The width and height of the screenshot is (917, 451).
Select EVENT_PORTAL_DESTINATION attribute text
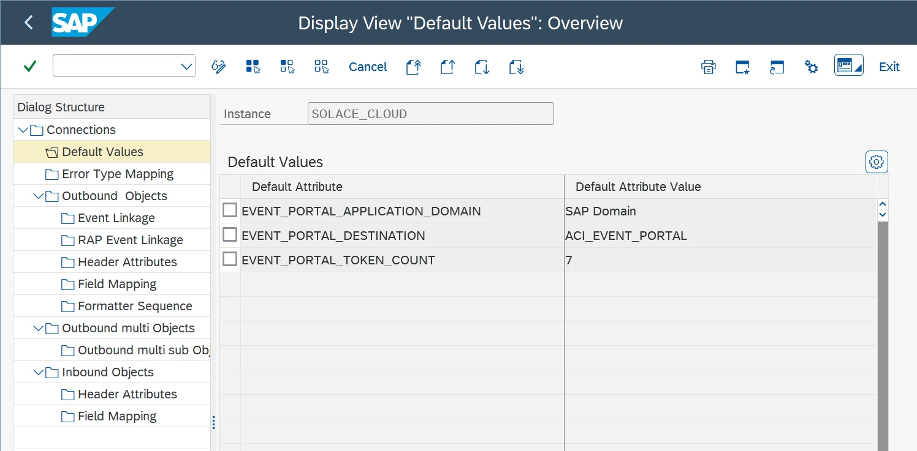333,236
